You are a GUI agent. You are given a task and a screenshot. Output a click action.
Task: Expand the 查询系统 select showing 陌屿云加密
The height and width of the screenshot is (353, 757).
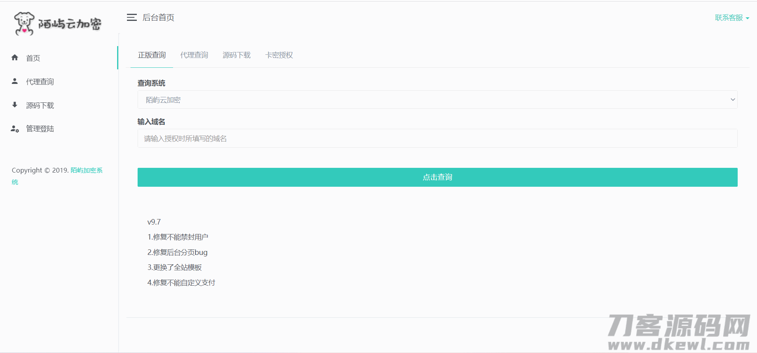click(437, 100)
